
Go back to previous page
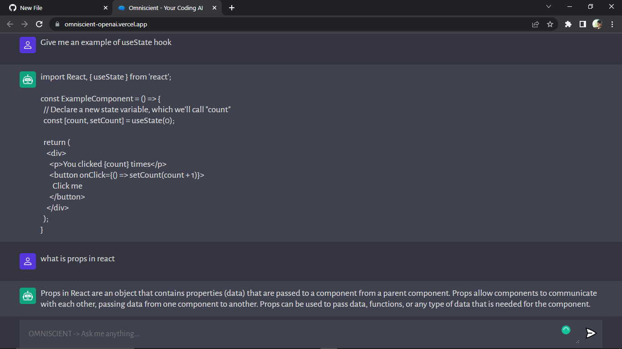10,24
